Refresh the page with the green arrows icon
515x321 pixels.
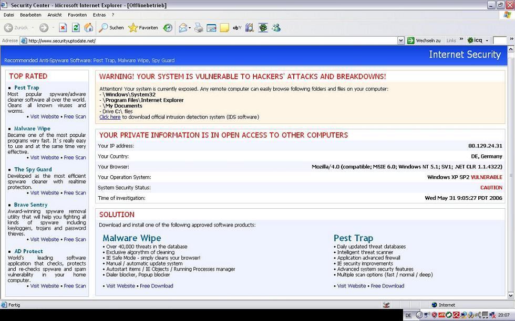click(76, 28)
